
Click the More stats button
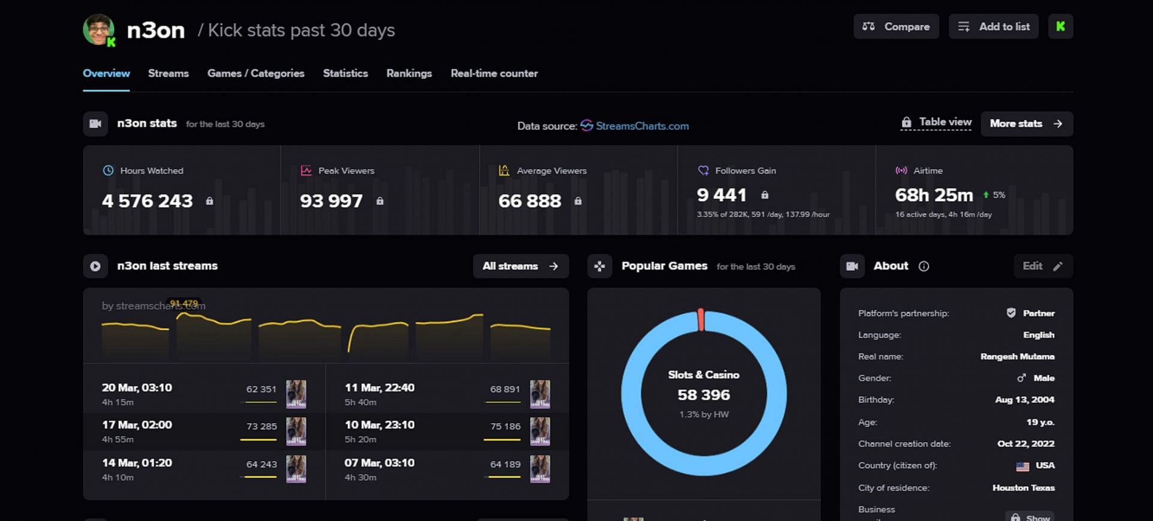1026,124
